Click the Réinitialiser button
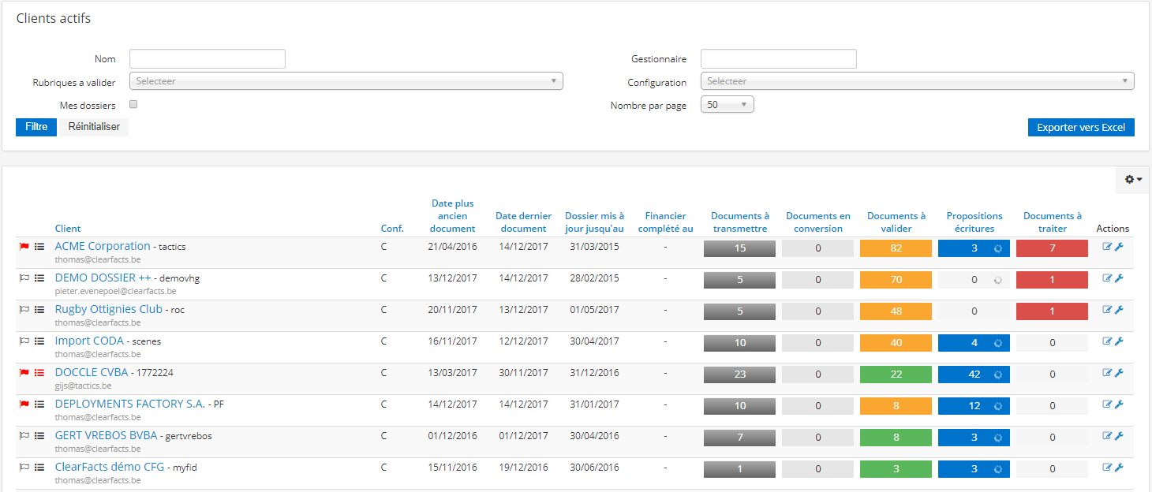 coord(94,127)
